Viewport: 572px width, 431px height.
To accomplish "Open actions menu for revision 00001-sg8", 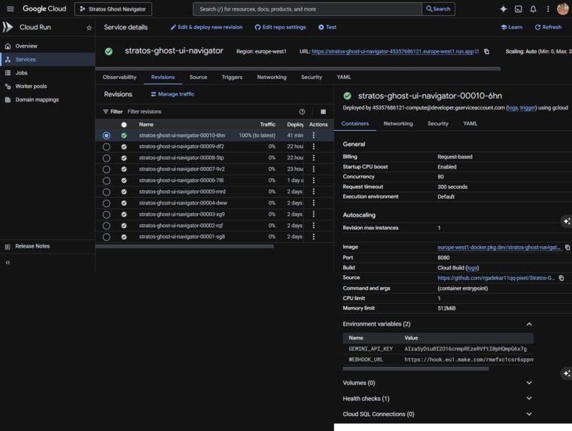I will [313, 237].
